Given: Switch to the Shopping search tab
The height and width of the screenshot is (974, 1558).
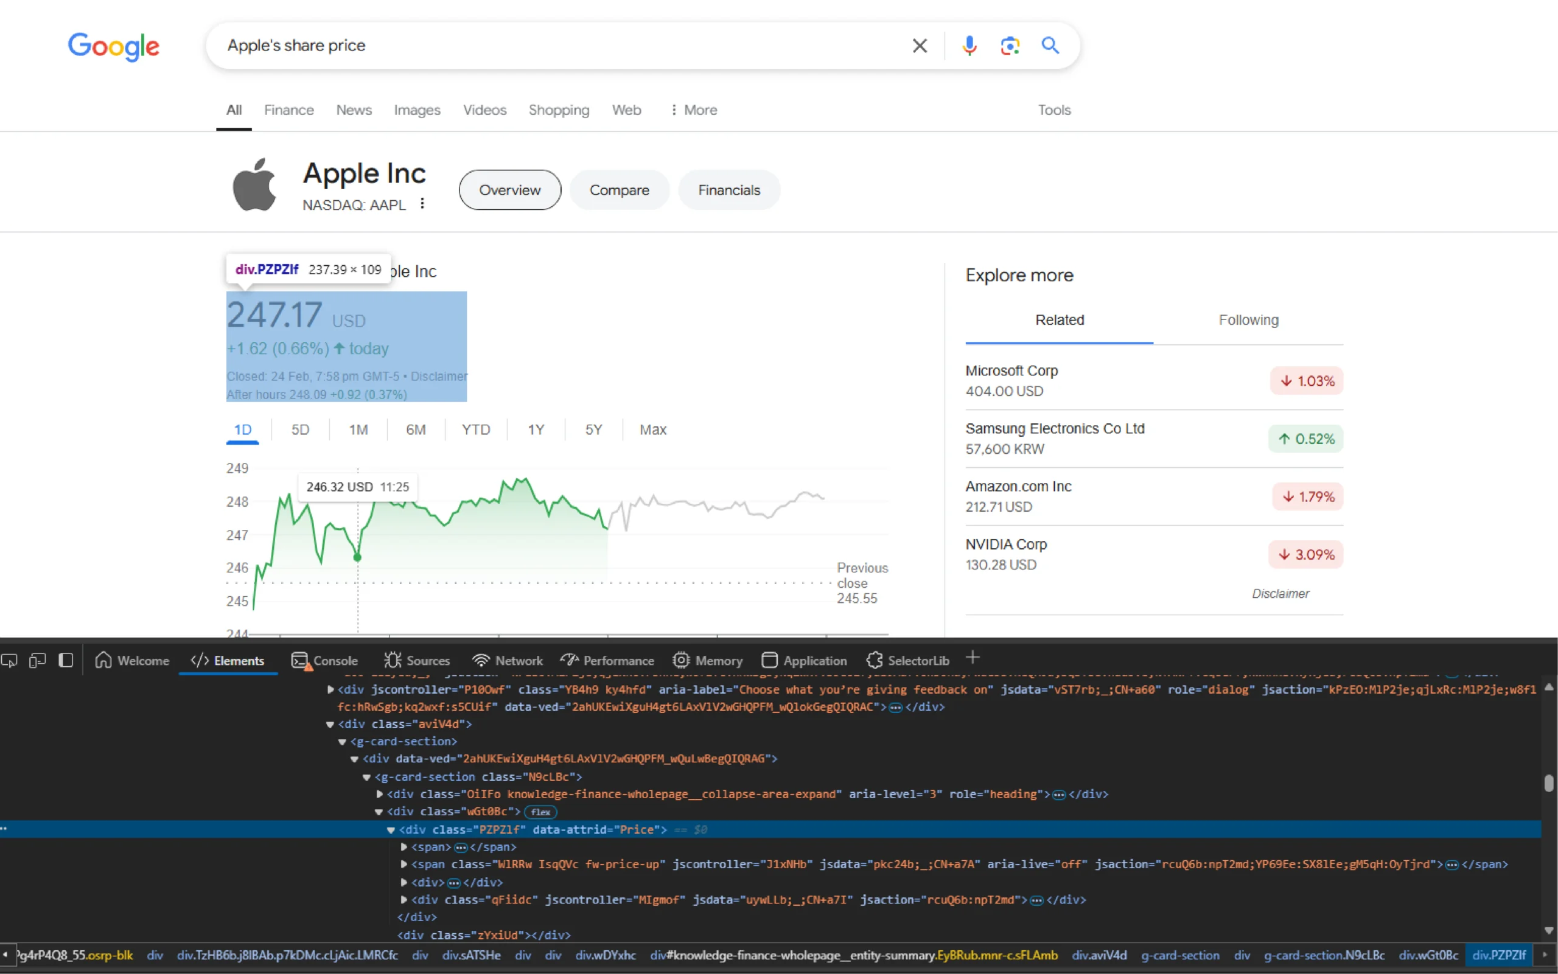Looking at the screenshot, I should click(x=559, y=110).
